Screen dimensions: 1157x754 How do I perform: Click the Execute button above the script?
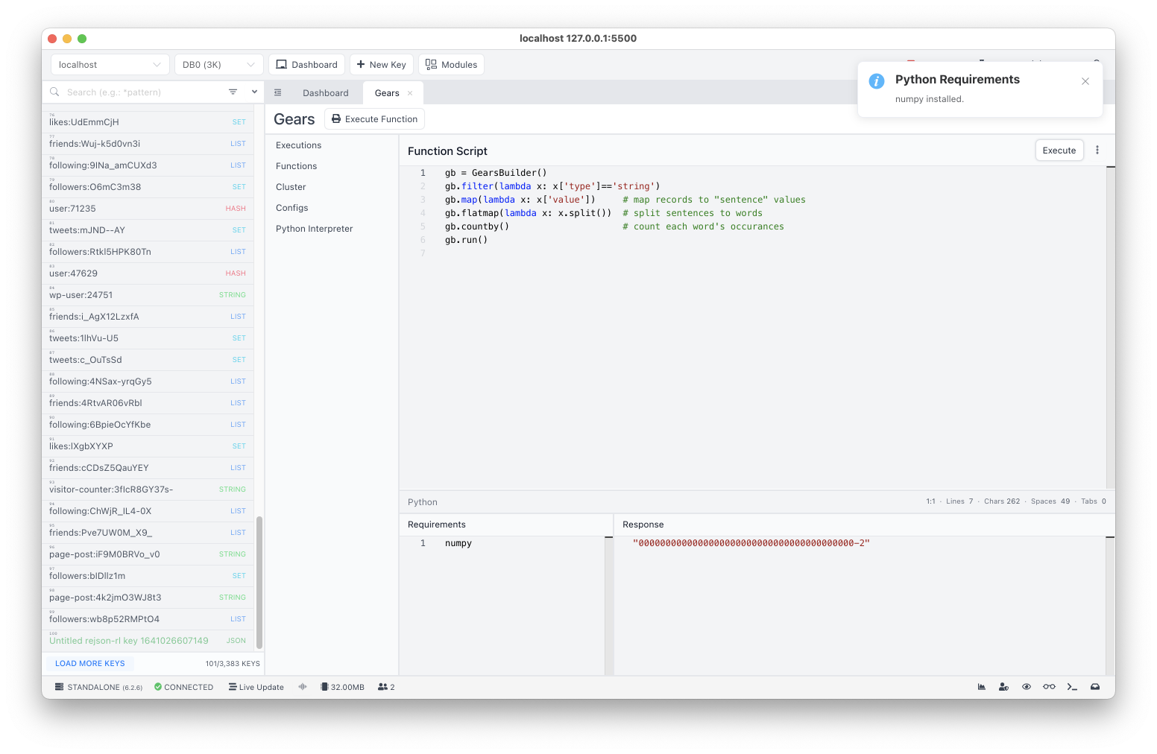point(1059,151)
